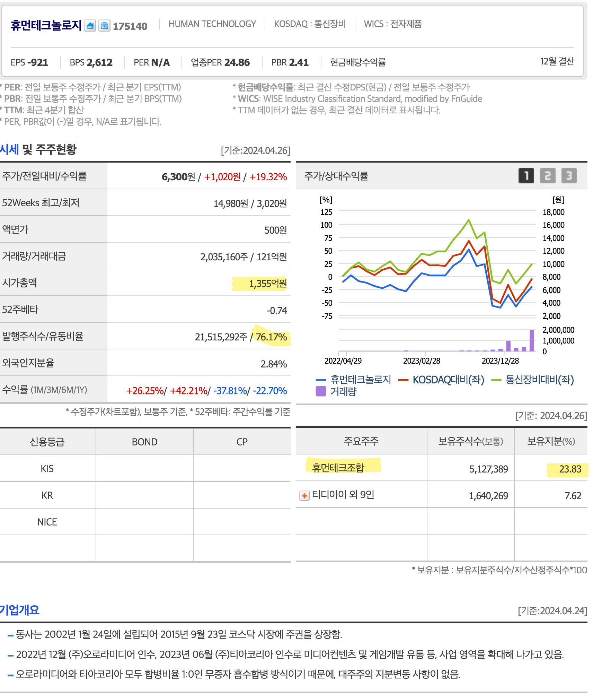Click the 거래량 purple legend entry
Image resolution: width=593 pixels, height=694 pixels.
click(x=336, y=391)
